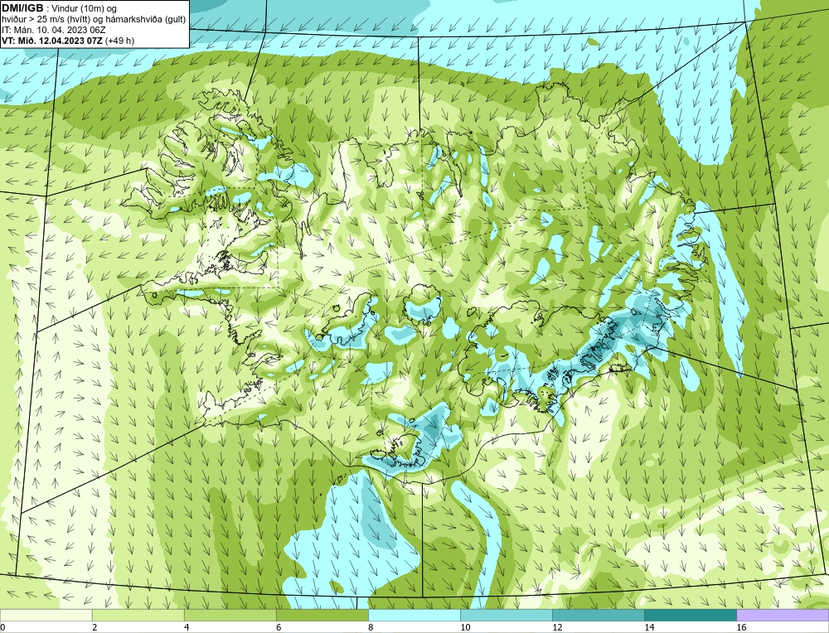This screenshot has width=829, height=633.
Task: Click the 'IT: Mán. 10. 04. 2023 06Z' line
Action: (x=53, y=30)
